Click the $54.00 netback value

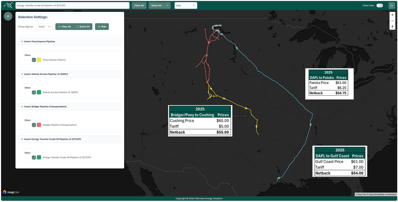click(x=357, y=173)
